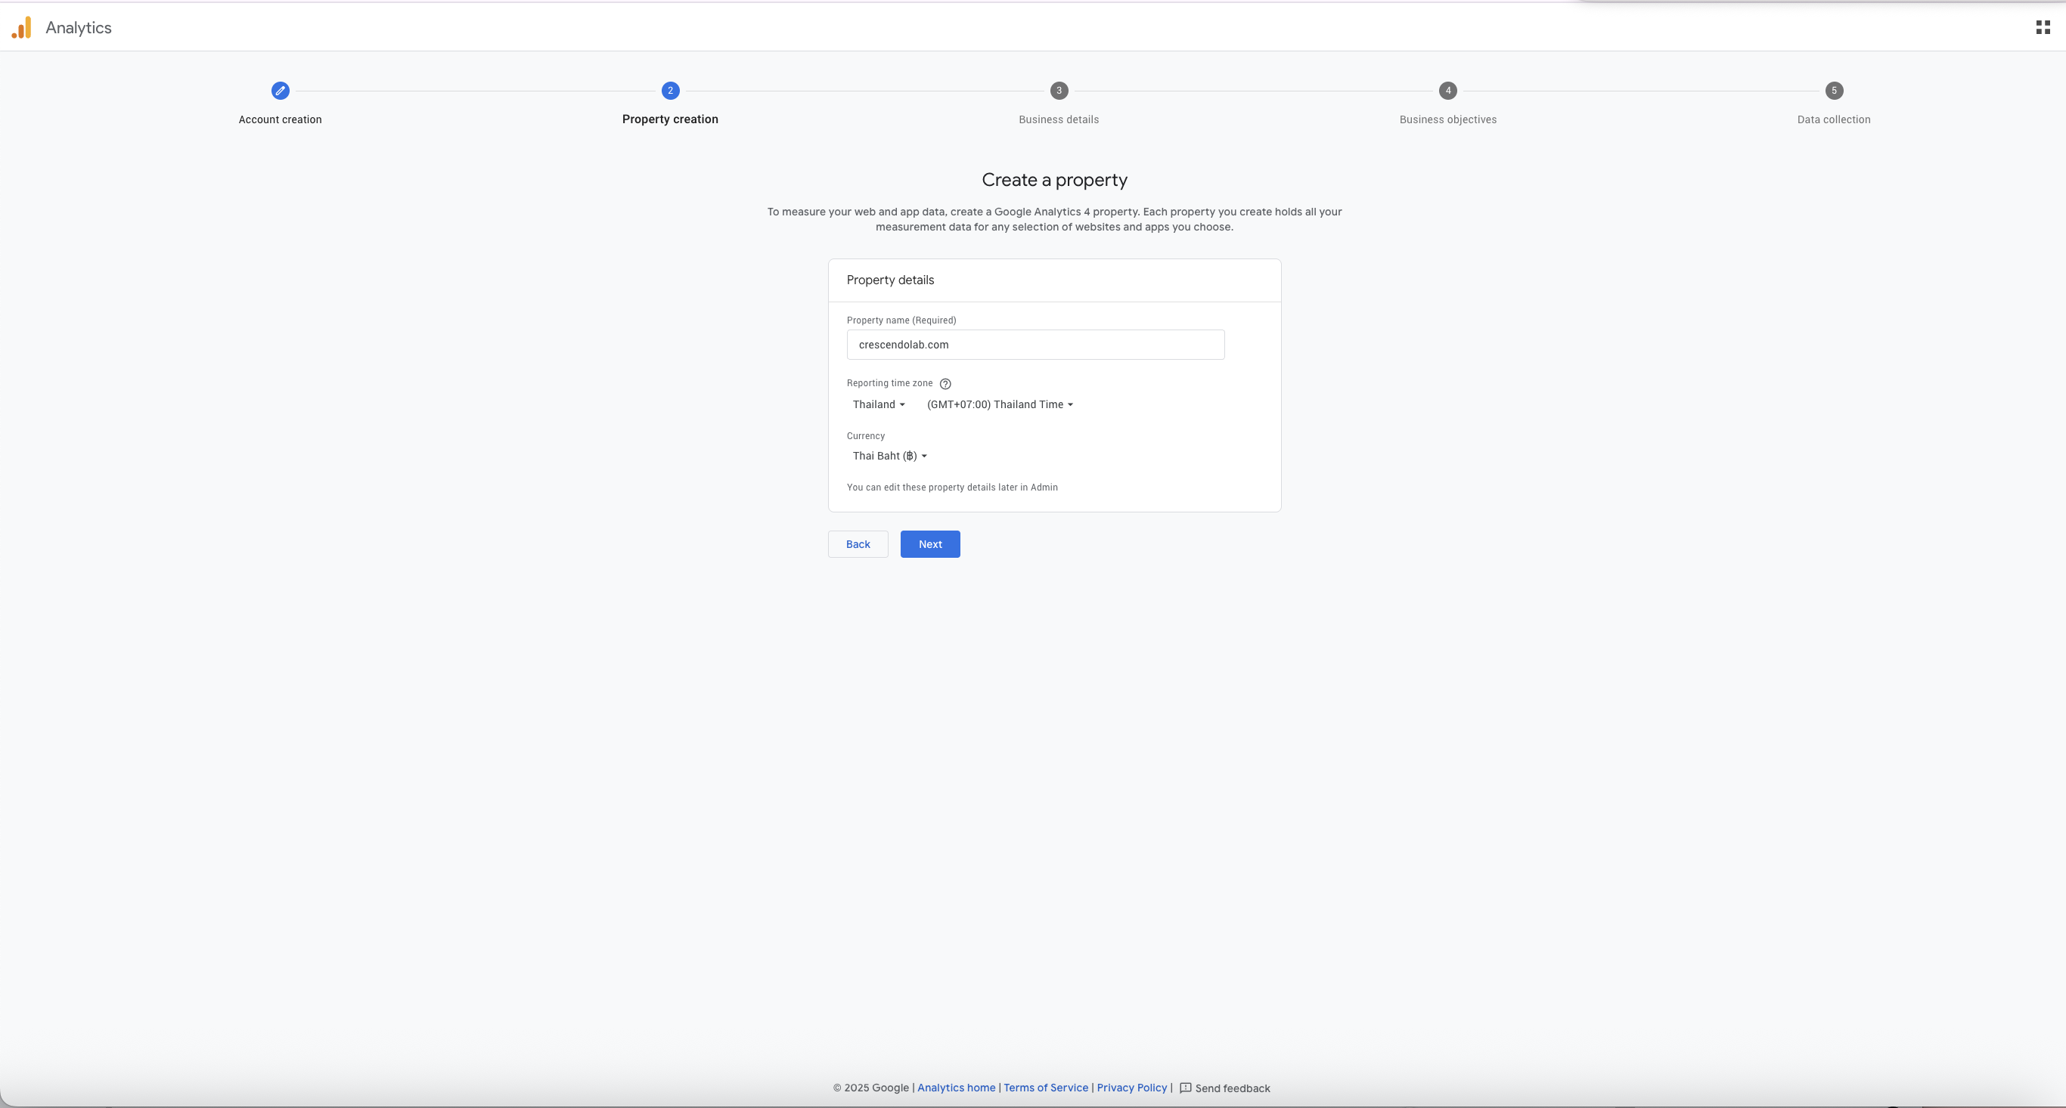The width and height of the screenshot is (2066, 1108).
Task: Click the Property name input field
Action: pyautogui.click(x=1035, y=345)
